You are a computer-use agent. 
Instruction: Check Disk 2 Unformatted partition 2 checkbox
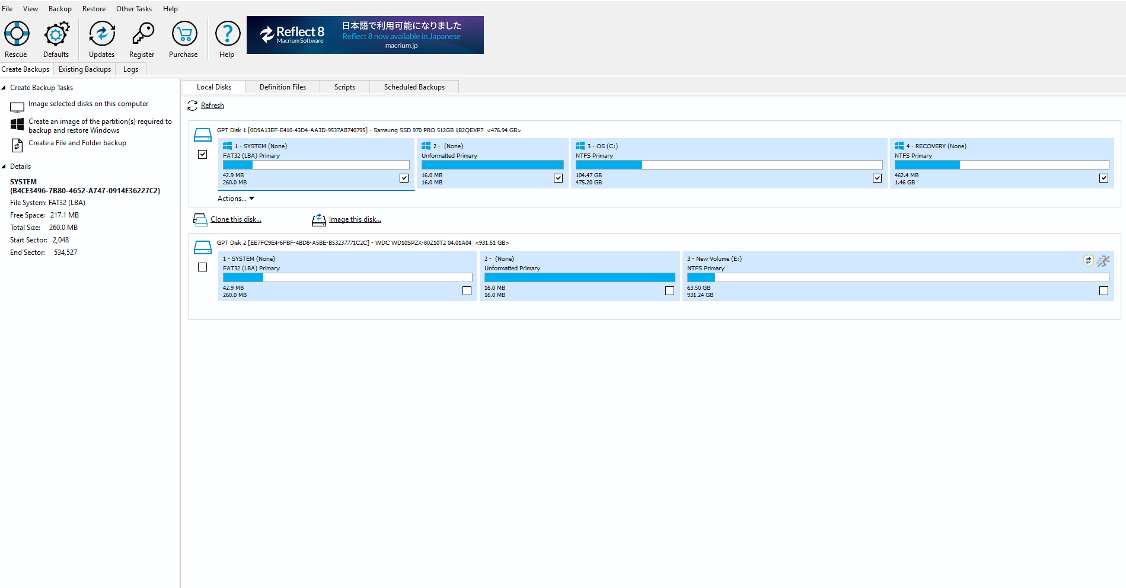(x=670, y=290)
